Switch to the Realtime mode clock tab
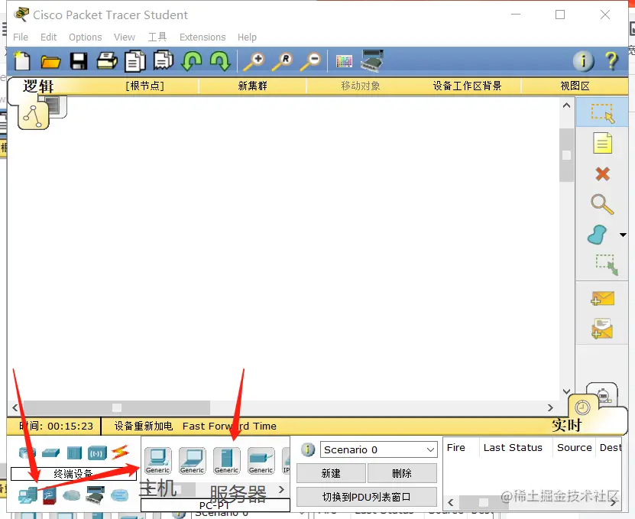Image resolution: width=635 pixels, height=519 pixels. pos(582,407)
